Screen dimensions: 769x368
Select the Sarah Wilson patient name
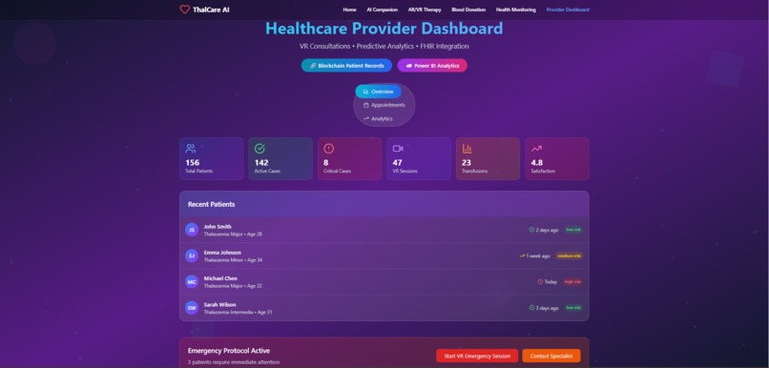click(219, 304)
